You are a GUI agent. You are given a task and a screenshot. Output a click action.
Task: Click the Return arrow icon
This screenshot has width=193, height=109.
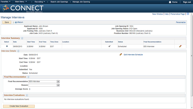[16, 22]
